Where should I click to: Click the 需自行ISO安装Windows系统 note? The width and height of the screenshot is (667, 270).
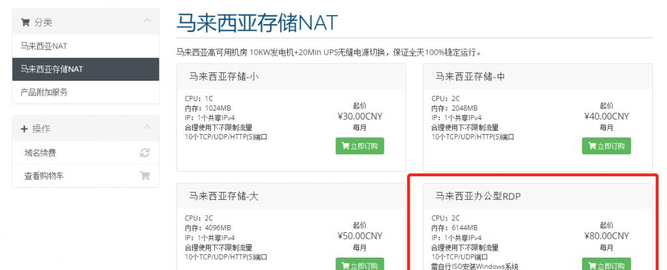coord(475,267)
